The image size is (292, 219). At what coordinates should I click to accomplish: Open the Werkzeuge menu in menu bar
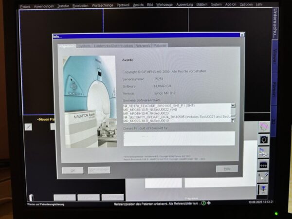[164, 5]
